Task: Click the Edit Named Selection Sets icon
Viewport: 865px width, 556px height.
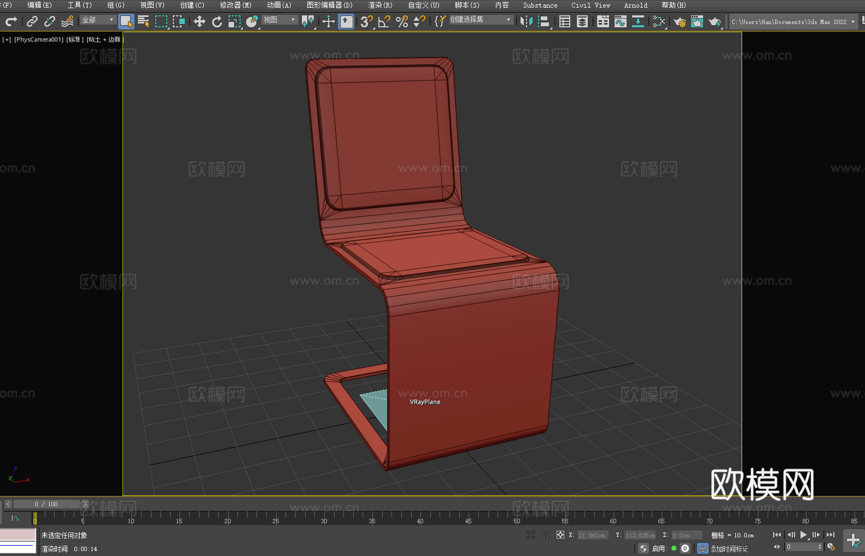Action: [x=440, y=21]
